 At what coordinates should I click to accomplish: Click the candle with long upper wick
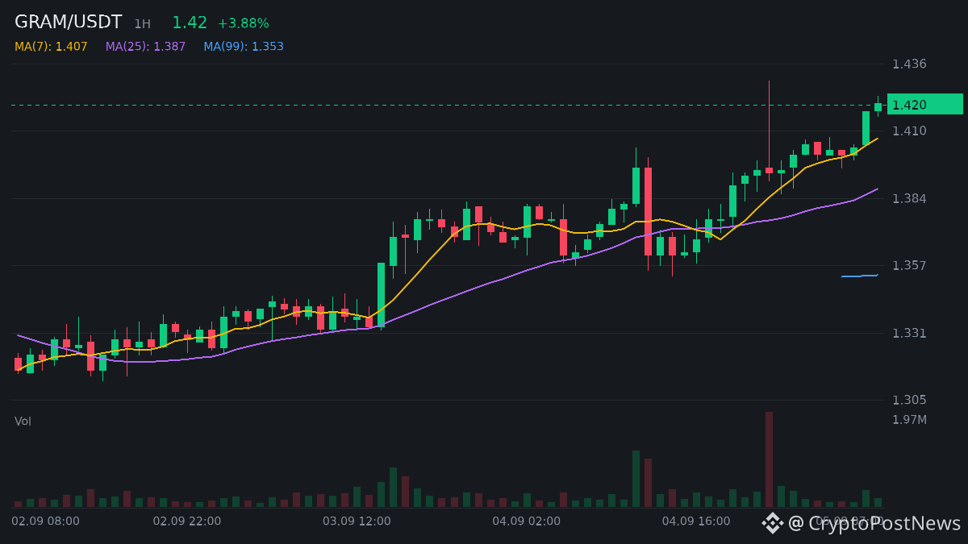click(769, 129)
